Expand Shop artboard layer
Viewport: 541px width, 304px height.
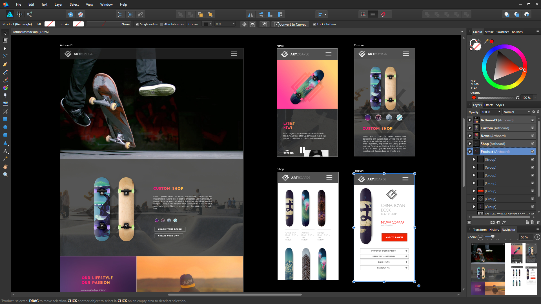pos(470,144)
